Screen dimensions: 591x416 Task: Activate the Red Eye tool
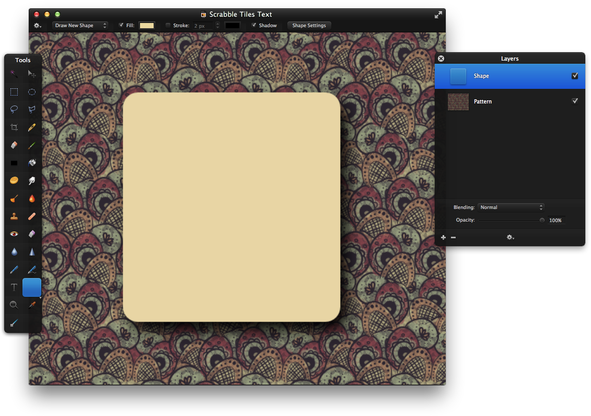coord(14,234)
